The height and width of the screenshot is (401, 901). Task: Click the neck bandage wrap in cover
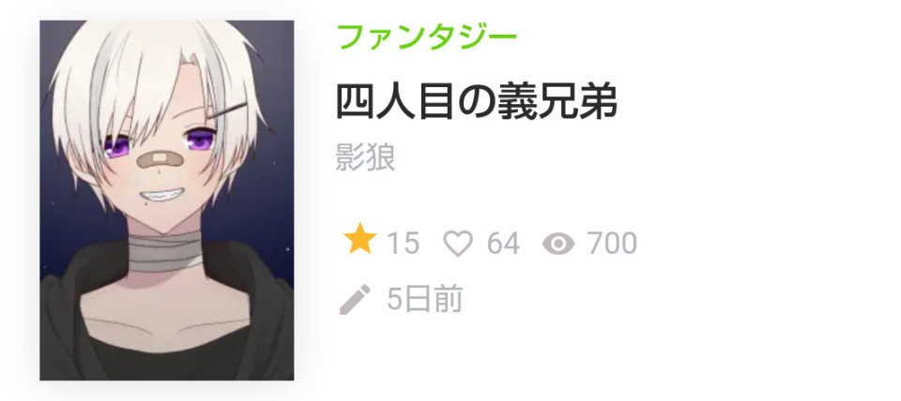point(165,252)
